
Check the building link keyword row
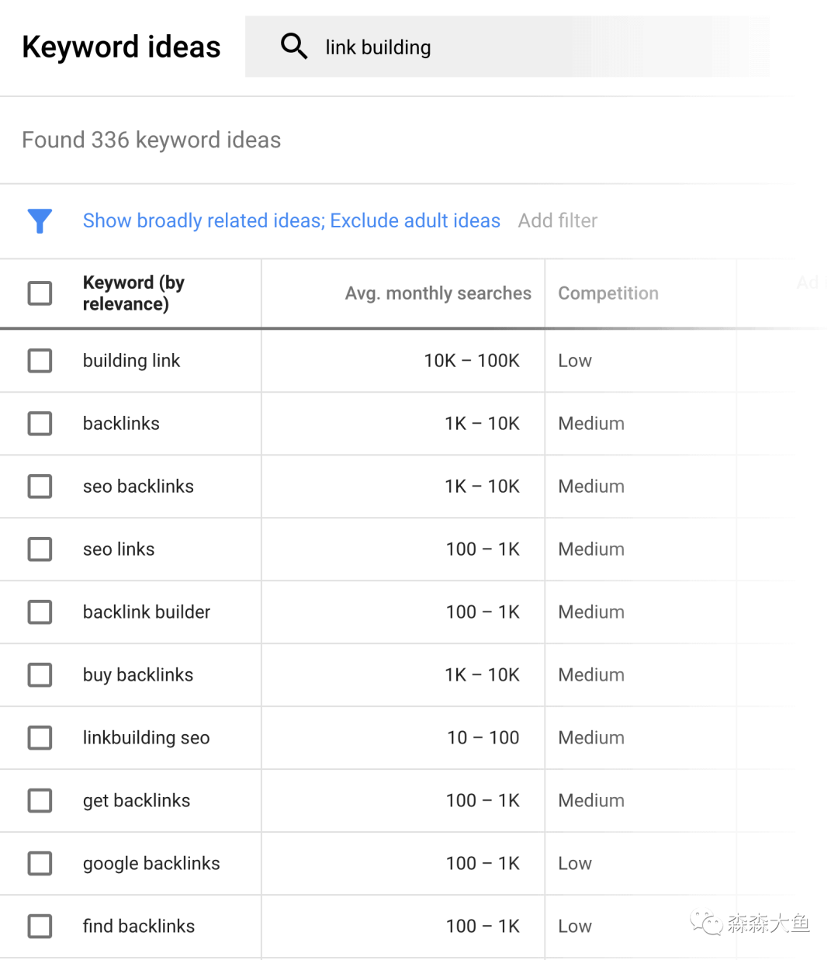pyautogui.click(x=40, y=361)
